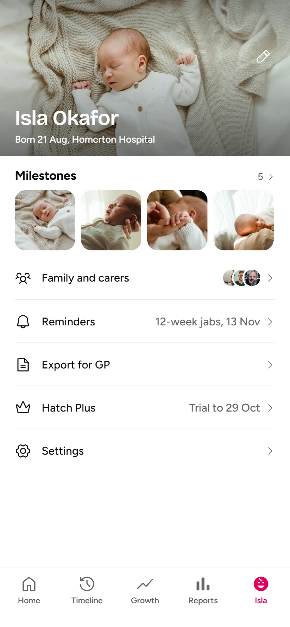This screenshot has width=290, height=627.
Task: Go to the Home tab
Action: 29,591
